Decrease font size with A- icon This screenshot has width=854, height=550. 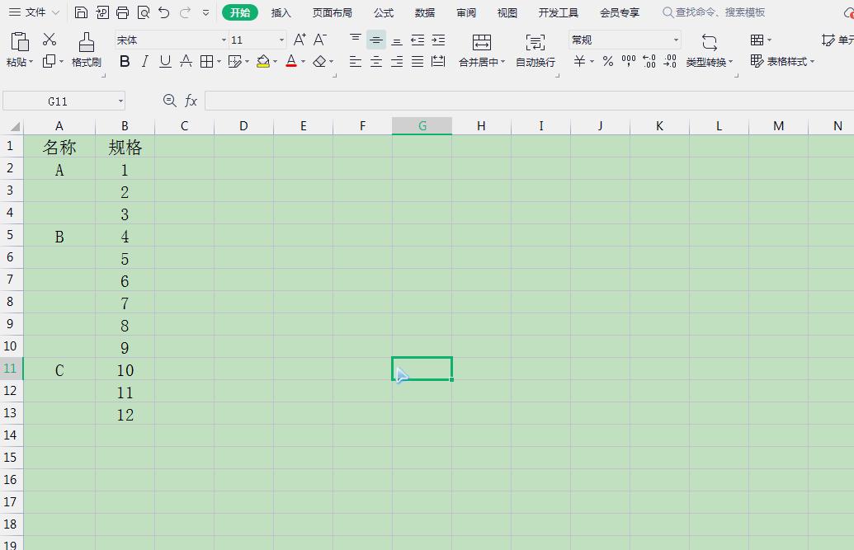pyautogui.click(x=319, y=40)
